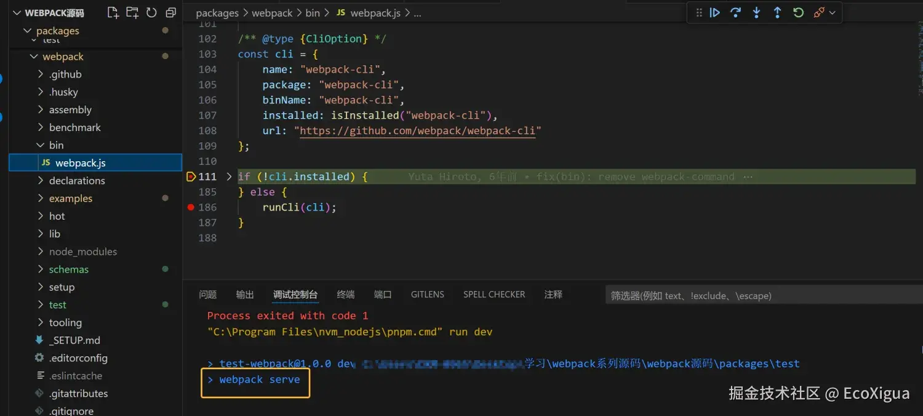This screenshot has width=923, height=416.
Task: Toggle the breakpoint on line 186
Action: [191, 207]
